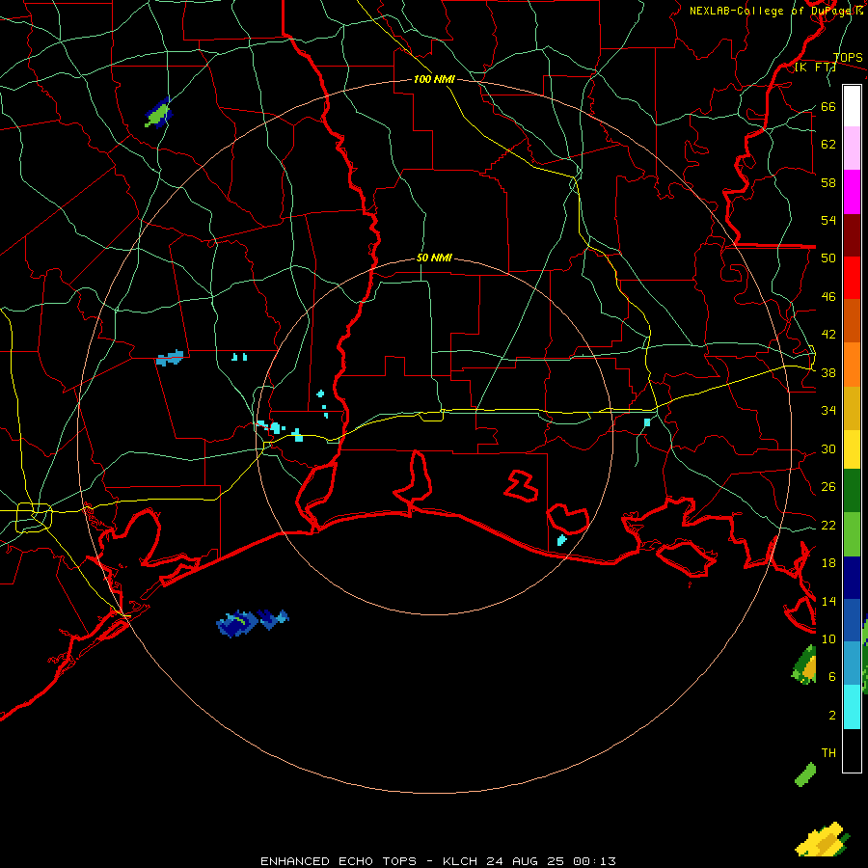Click the '24 AUG 25' date in footer
The image size is (868, 868).
[526, 861]
